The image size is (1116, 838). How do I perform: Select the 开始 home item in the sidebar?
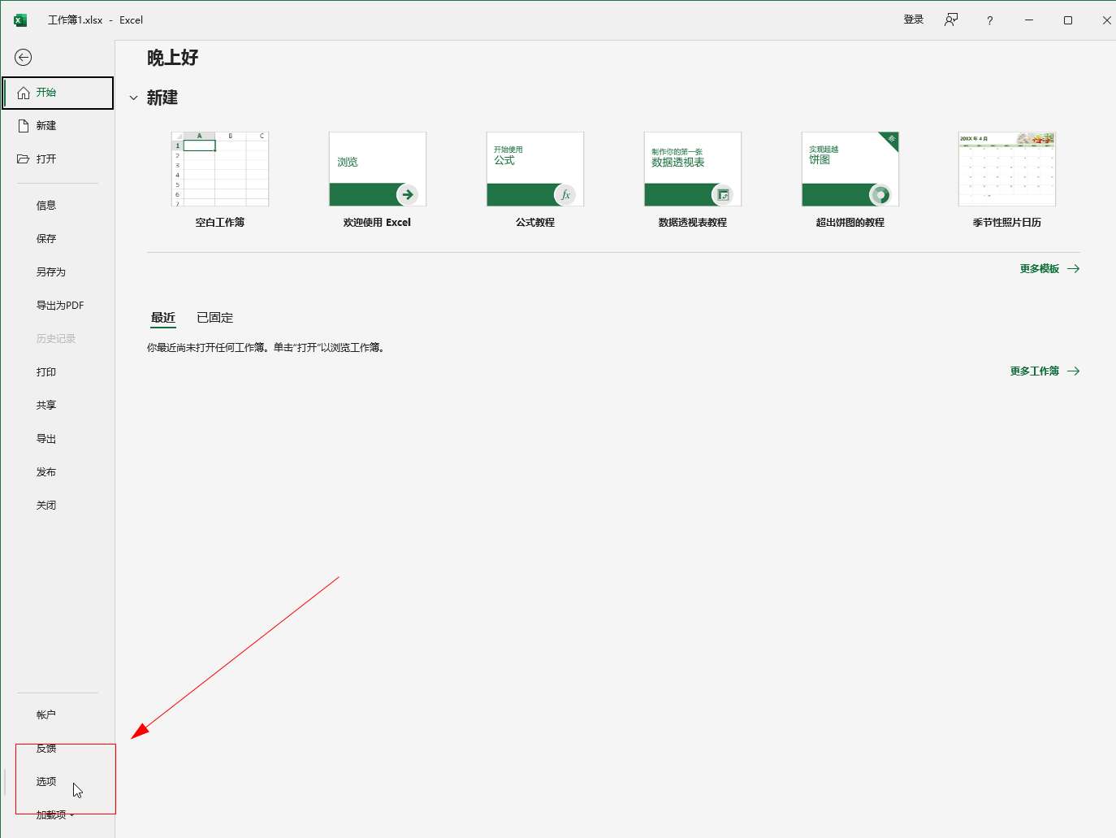pos(58,93)
